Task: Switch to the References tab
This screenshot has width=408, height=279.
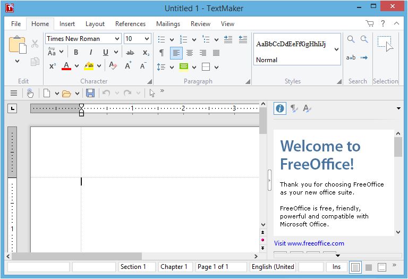Action: (130, 24)
